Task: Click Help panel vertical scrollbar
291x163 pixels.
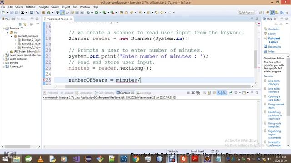Action: tap(288, 87)
